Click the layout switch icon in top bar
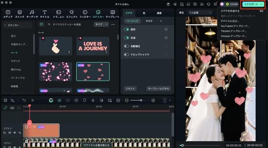The width and height of the screenshot is (268, 148). (188, 4)
